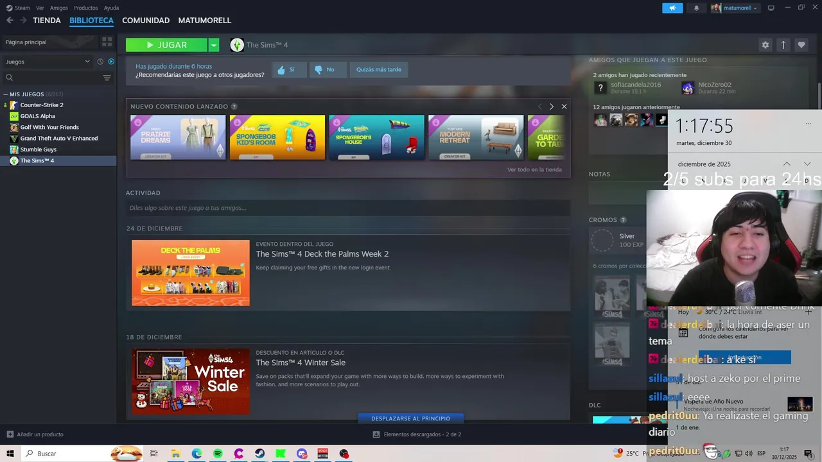Open the Deck the Palms Week 2 event
The height and width of the screenshot is (462, 822).
tap(322, 254)
